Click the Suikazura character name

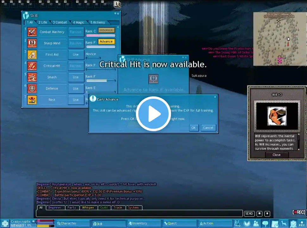[x=199, y=76]
